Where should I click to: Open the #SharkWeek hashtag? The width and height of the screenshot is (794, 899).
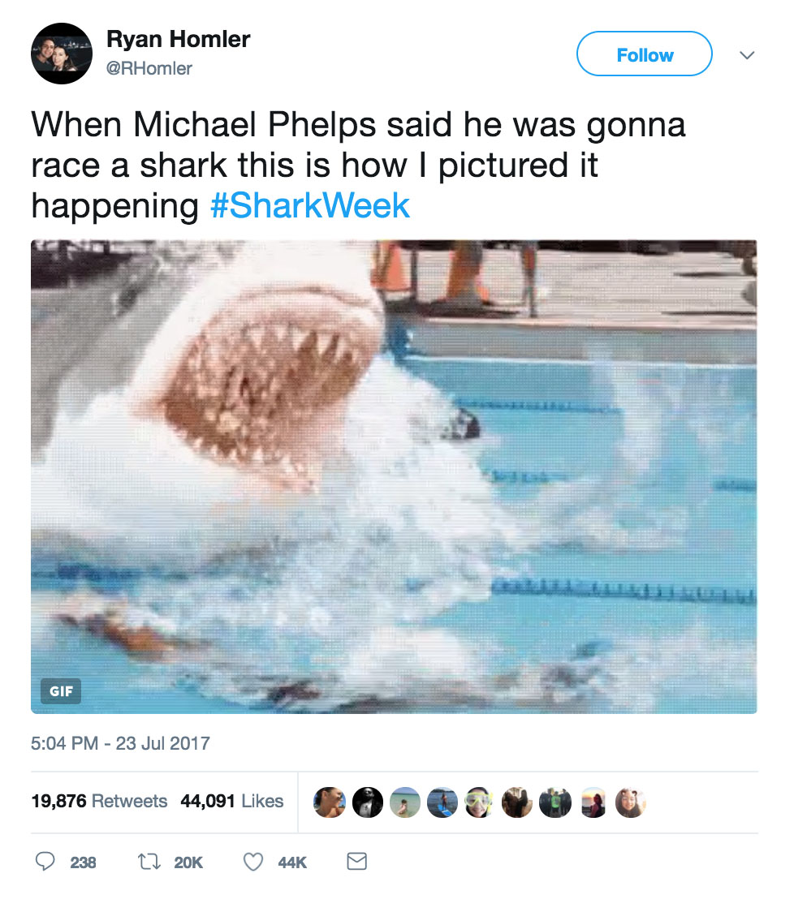310,206
